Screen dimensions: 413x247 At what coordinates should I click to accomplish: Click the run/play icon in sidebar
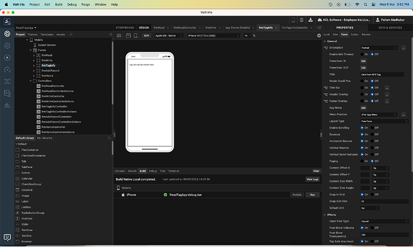coord(7,57)
